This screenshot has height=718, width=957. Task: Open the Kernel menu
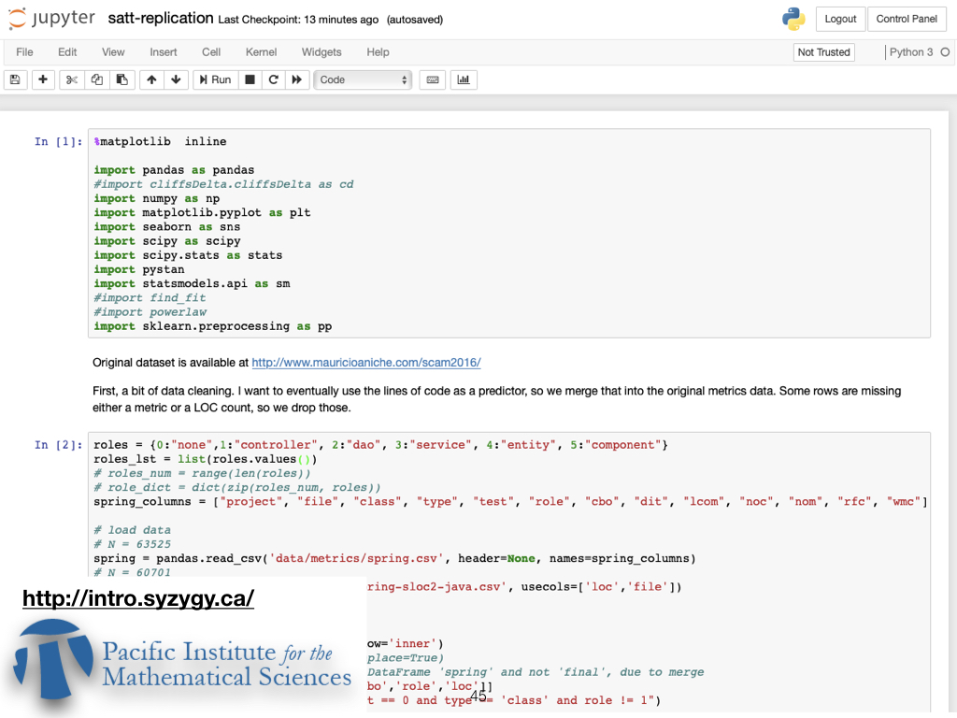[x=261, y=52]
